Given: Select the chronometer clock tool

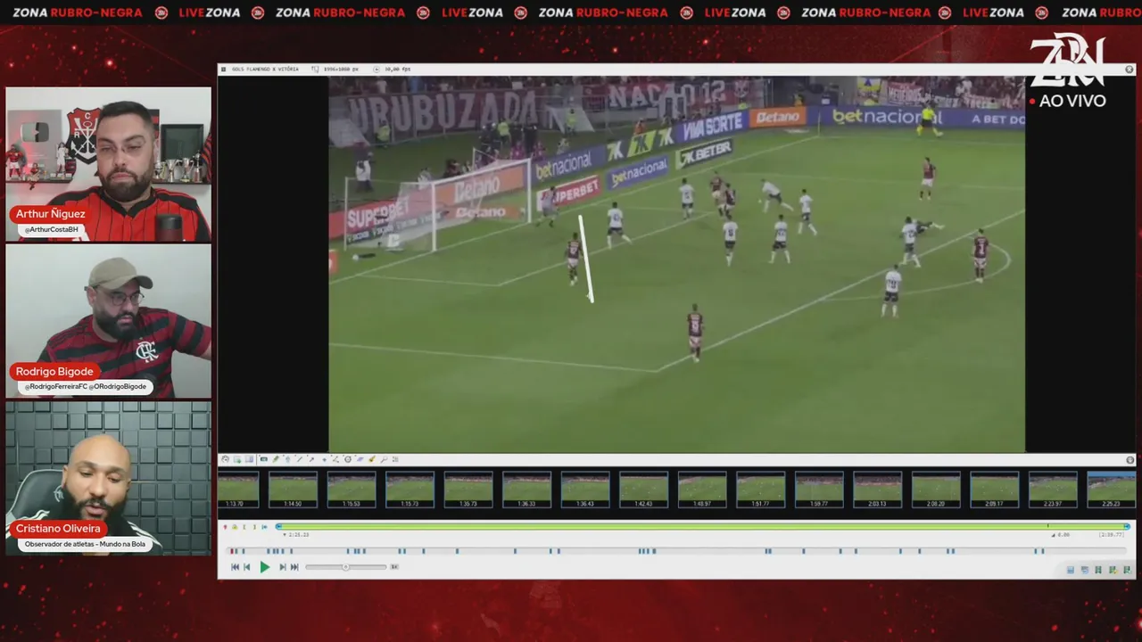Looking at the screenshot, I should (348, 459).
